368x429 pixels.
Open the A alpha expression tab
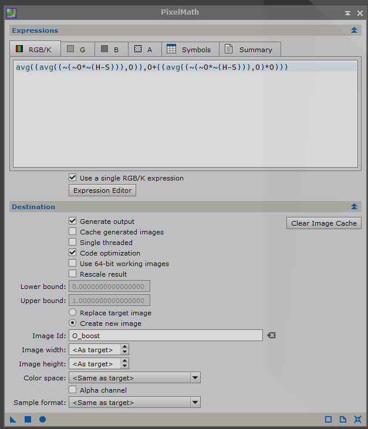tap(145, 49)
